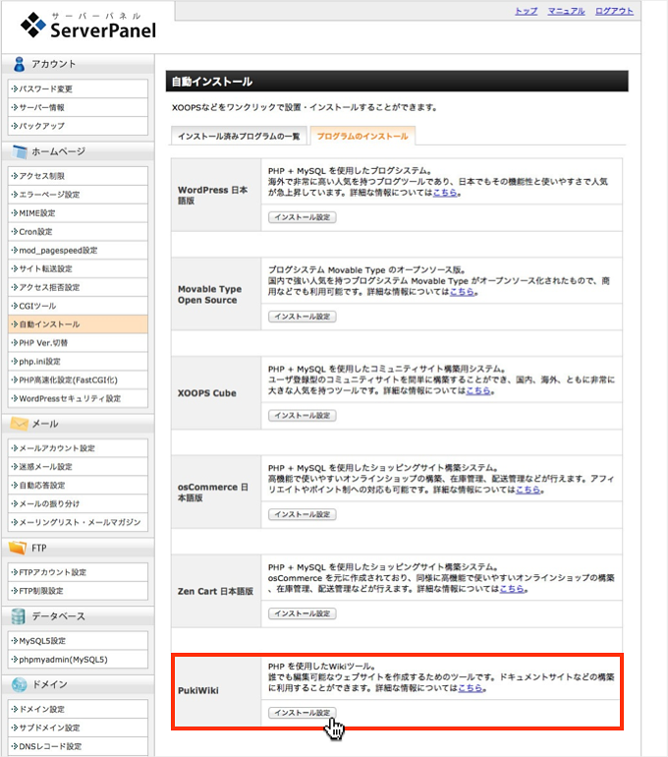The image size is (668, 757).
Task: Open 迷惑メール設定 menu item
Action: tap(79, 467)
